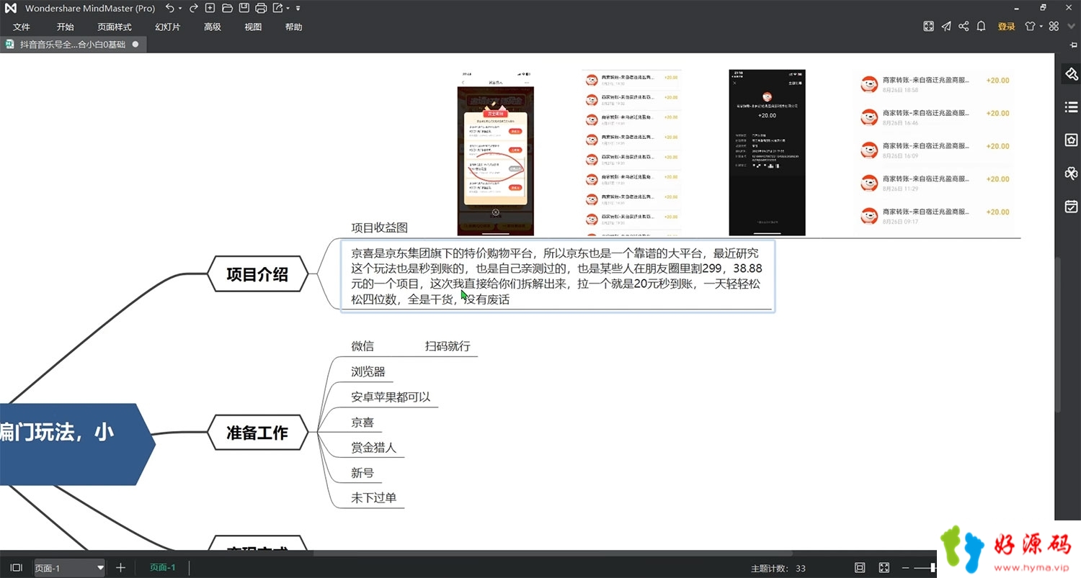Expand the quick access toolbar customize arrow
Image resolution: width=1081 pixels, height=578 pixels.
pyautogui.click(x=298, y=9)
